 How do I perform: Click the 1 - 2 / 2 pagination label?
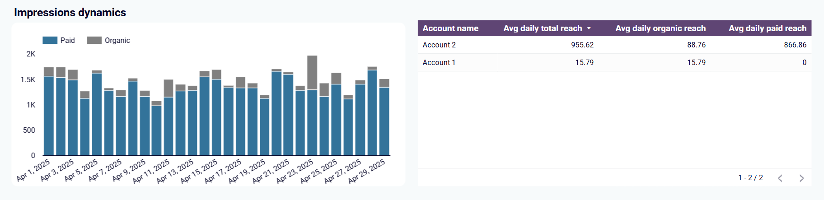pos(750,178)
